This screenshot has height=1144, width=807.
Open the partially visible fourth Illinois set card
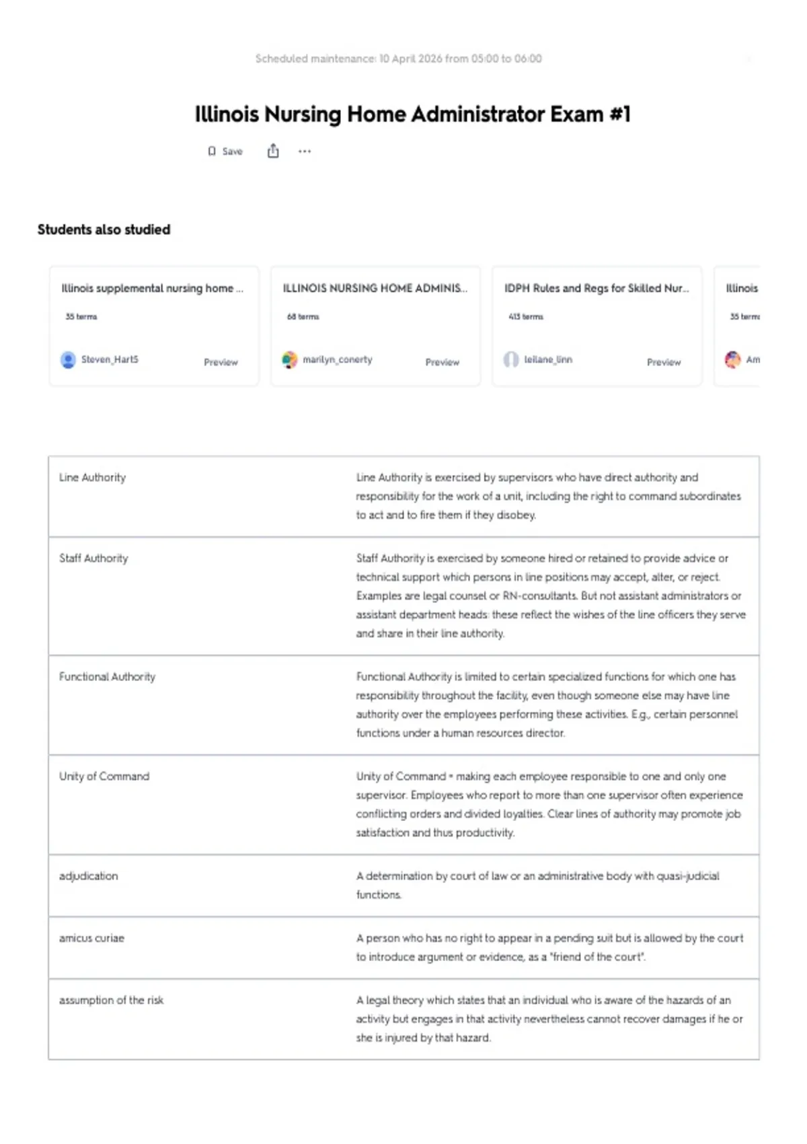(737, 326)
